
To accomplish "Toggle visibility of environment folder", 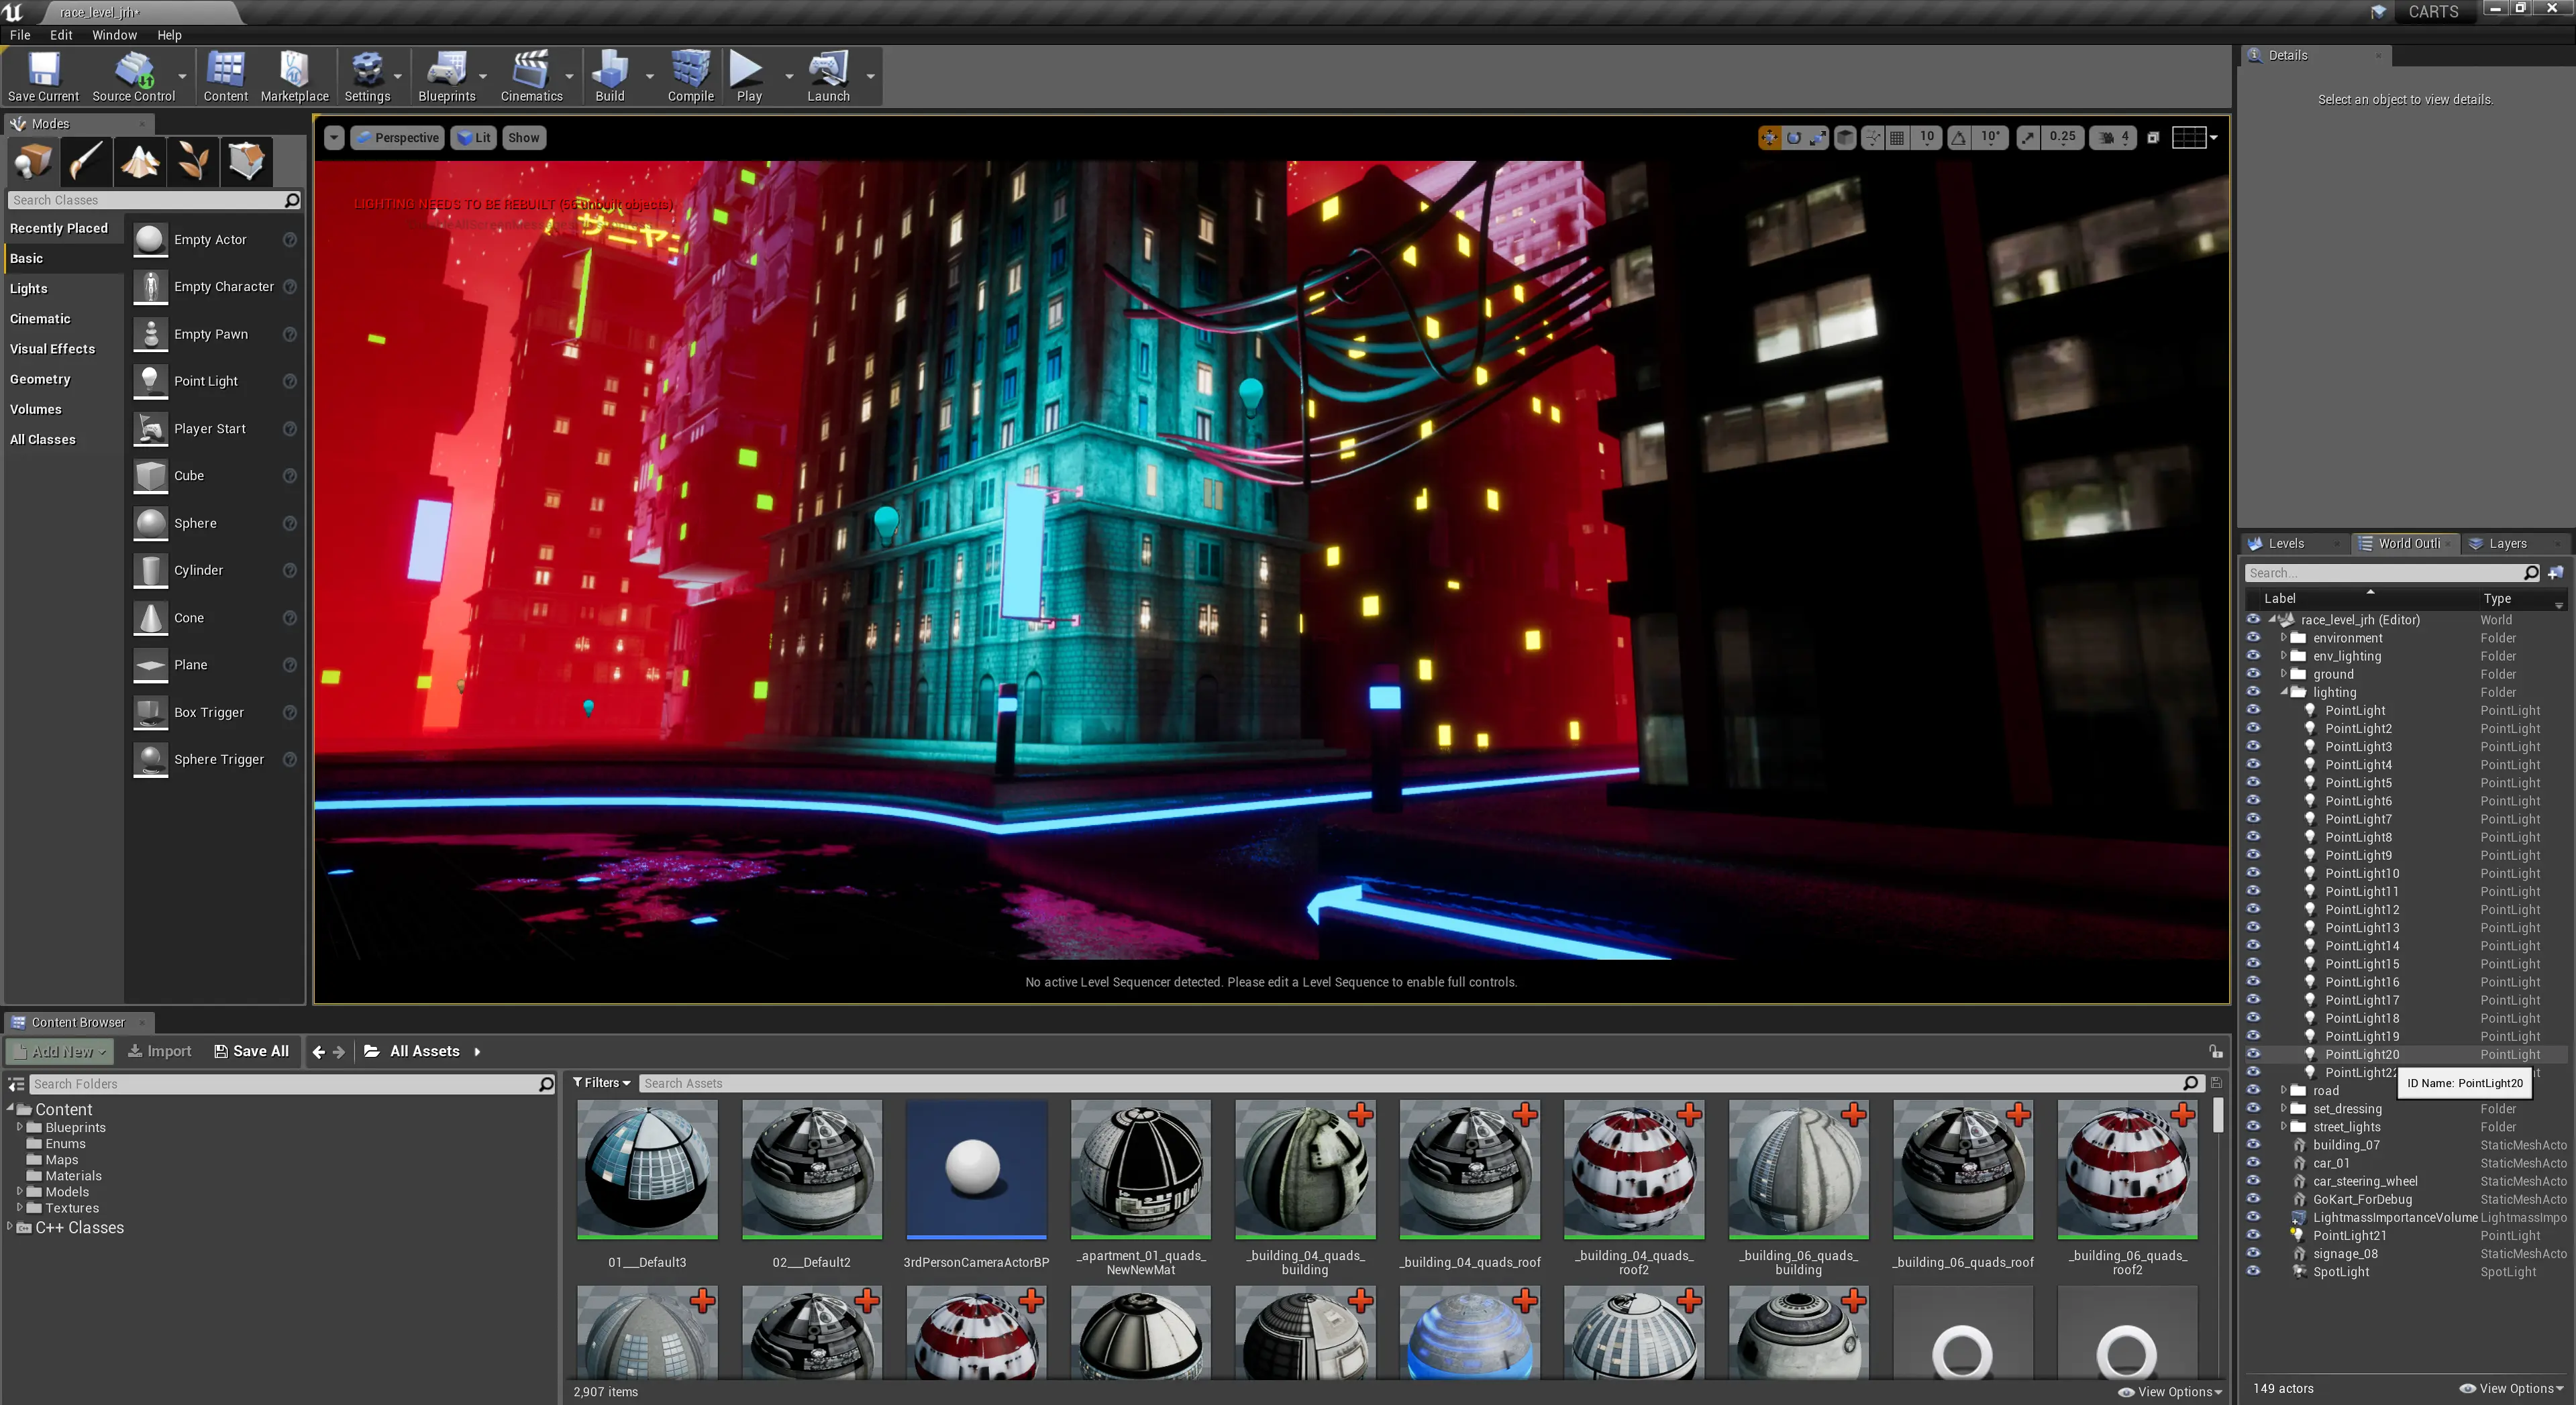I will click(x=2253, y=638).
